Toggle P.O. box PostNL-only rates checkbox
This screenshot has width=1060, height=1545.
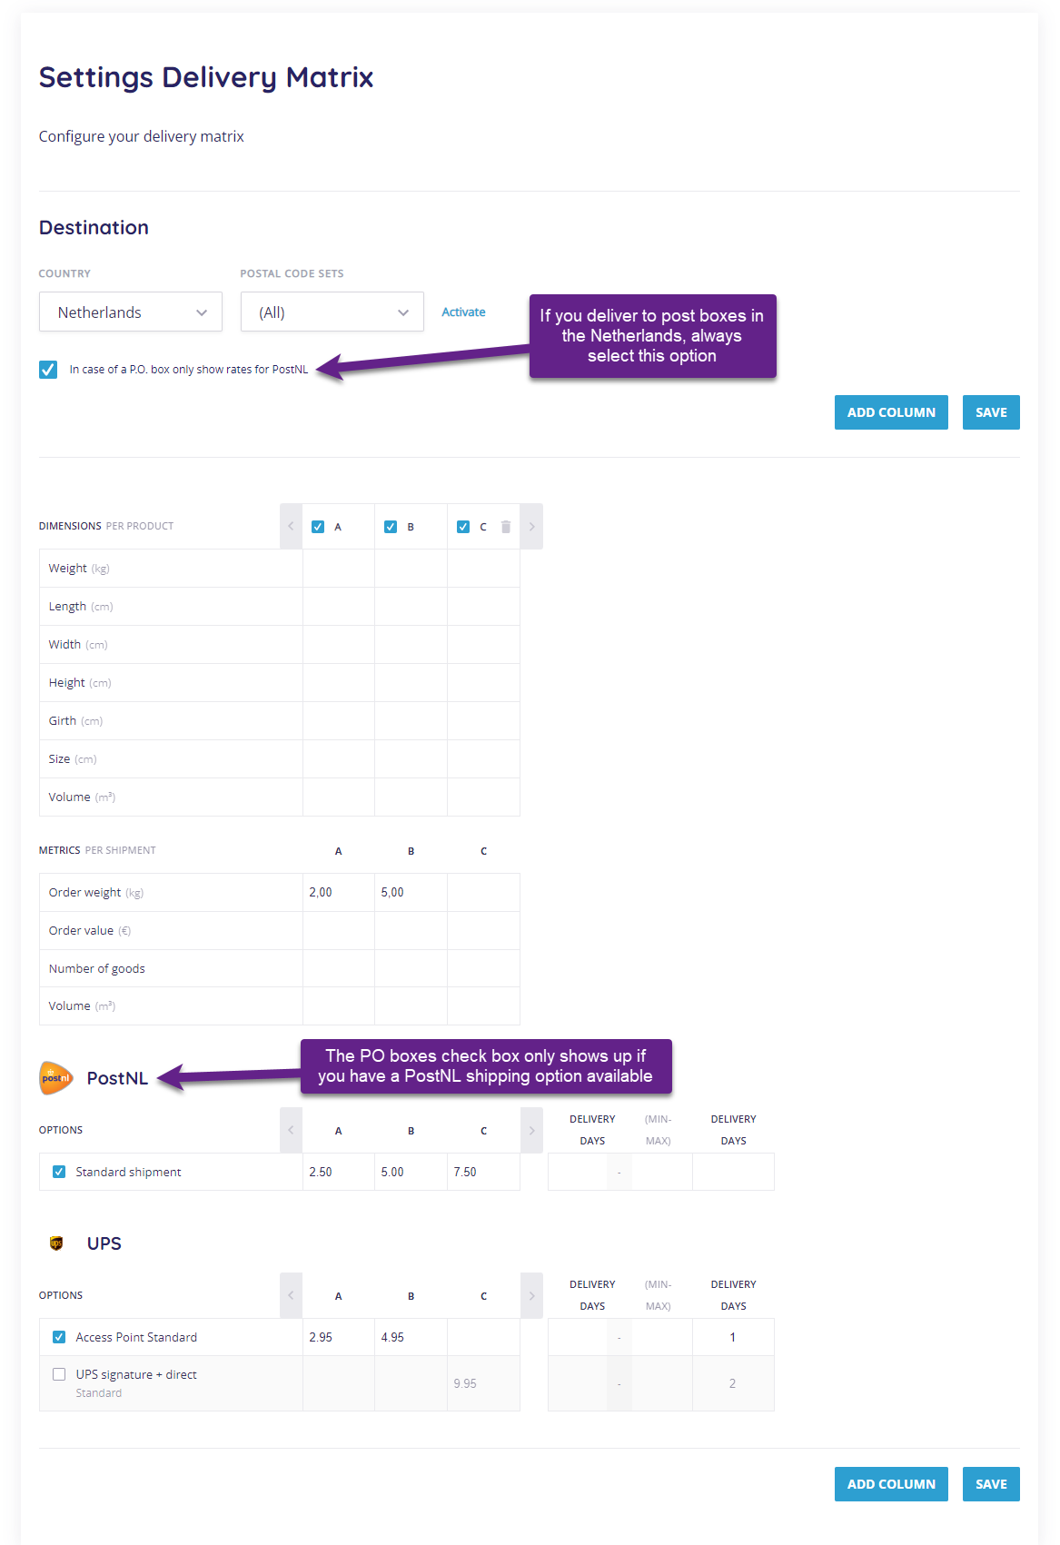tap(48, 370)
